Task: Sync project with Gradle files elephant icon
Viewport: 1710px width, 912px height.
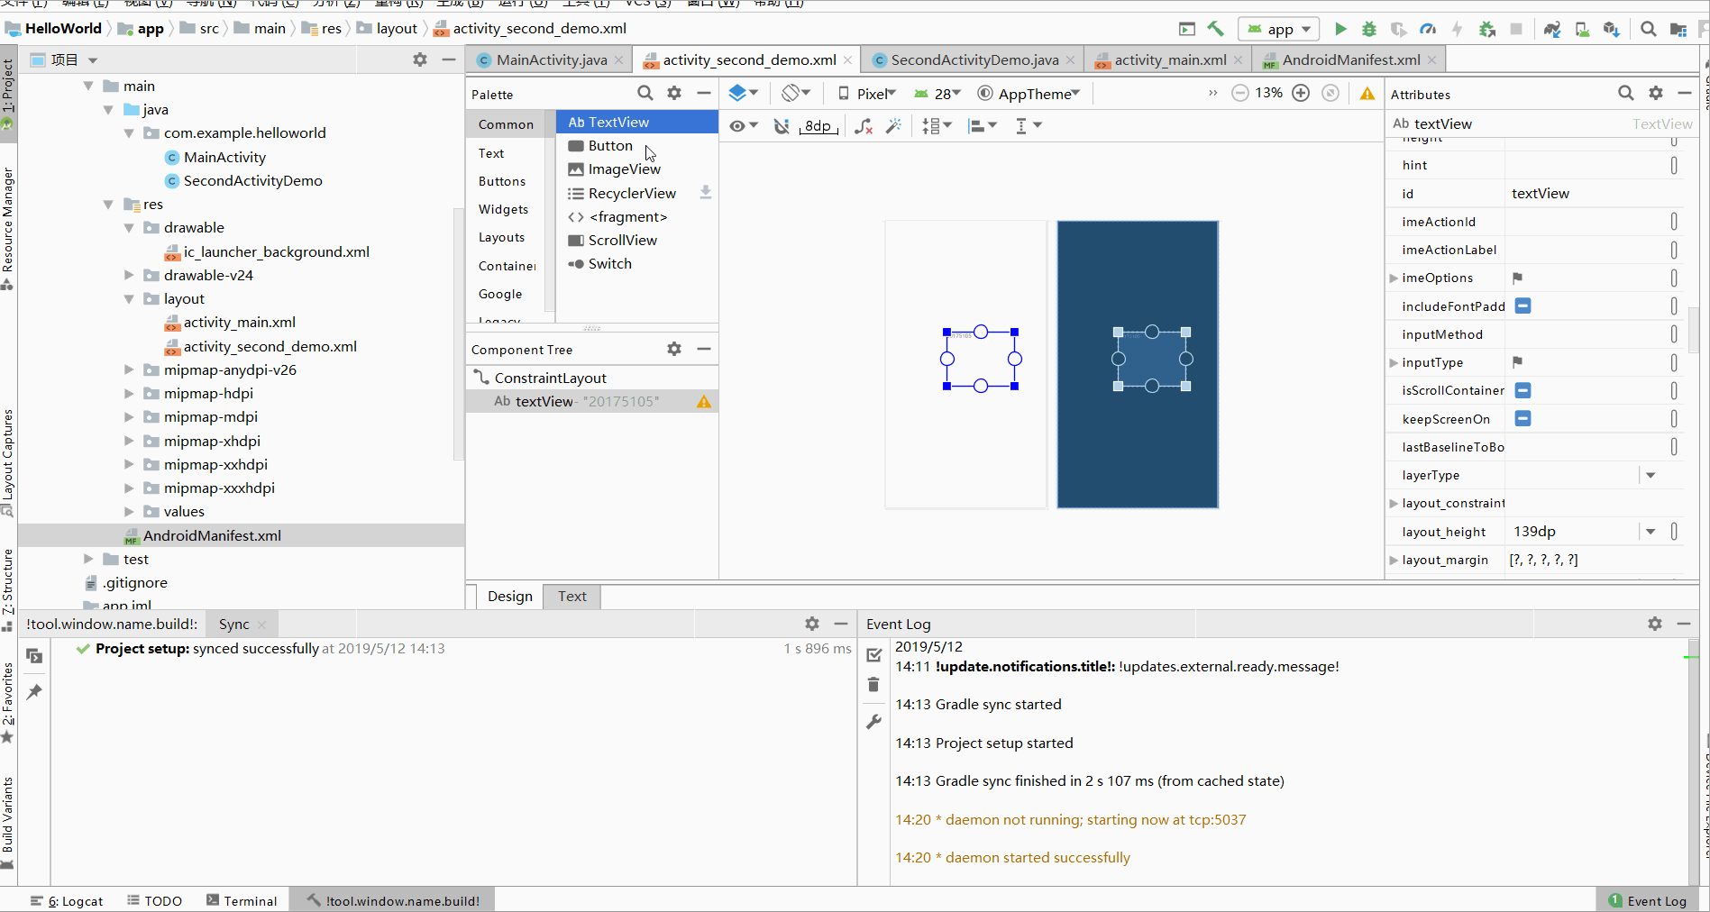Action: pos(1551,29)
